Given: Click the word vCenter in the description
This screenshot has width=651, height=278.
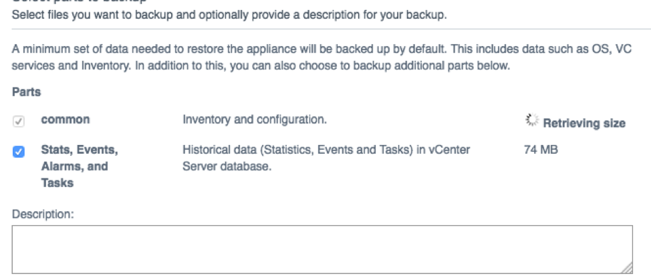Looking at the screenshot, I should 450,150.
